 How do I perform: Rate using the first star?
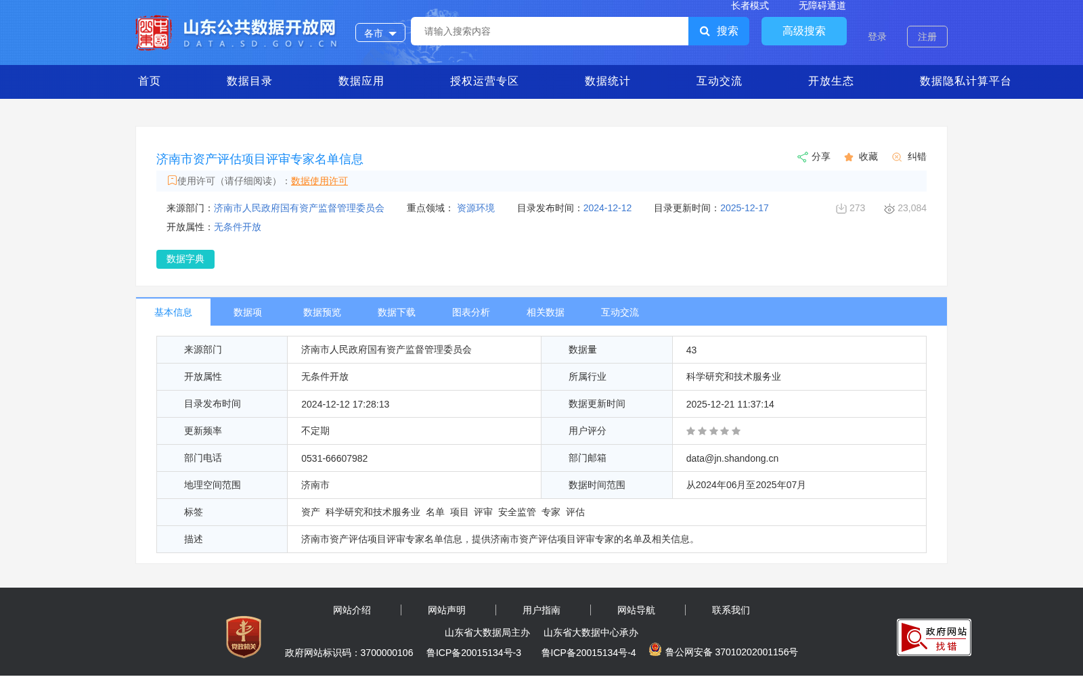coord(691,431)
